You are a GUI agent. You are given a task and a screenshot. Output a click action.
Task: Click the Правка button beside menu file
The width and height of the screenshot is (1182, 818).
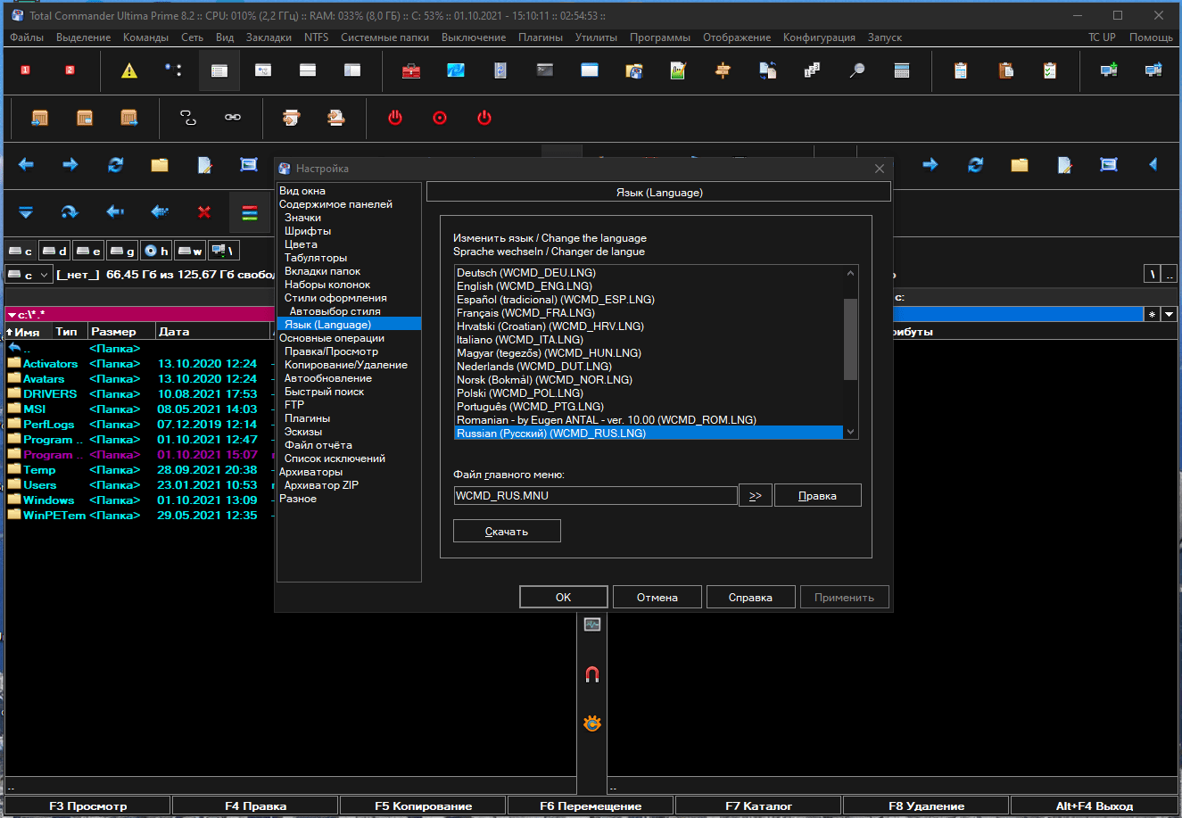click(x=817, y=495)
